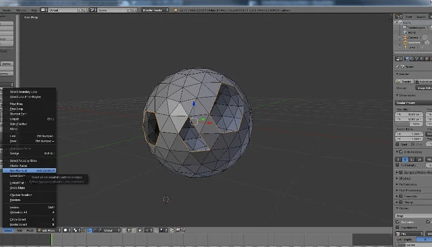Select the rotate manipulator icon

(x=94, y=230)
